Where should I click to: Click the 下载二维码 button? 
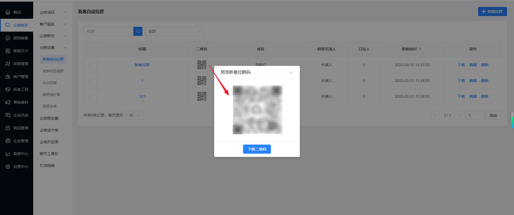coord(257,149)
